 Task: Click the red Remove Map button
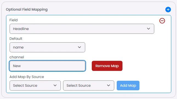pos(107,66)
